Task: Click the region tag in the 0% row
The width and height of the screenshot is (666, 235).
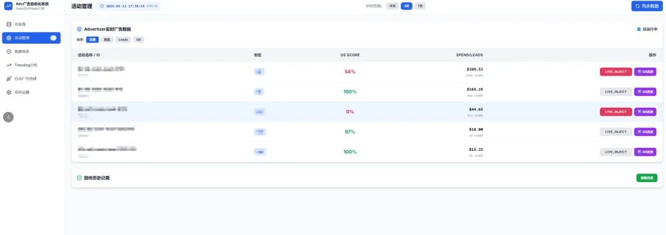Action: click(260, 112)
